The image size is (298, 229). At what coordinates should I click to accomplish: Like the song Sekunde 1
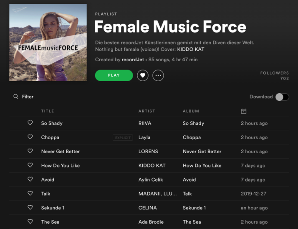point(30,207)
